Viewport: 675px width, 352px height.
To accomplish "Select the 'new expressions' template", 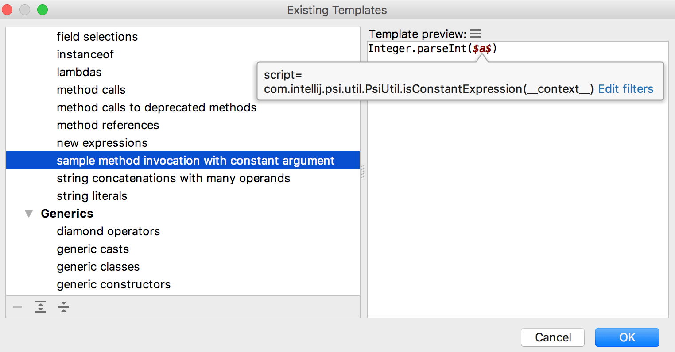I will click(102, 142).
